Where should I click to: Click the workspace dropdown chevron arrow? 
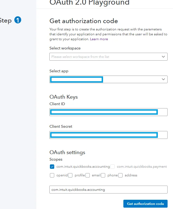click(163, 57)
